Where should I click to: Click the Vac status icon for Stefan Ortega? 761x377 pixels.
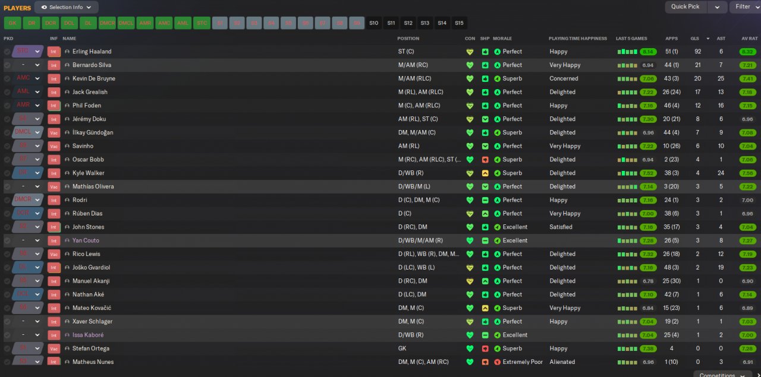[x=54, y=349]
